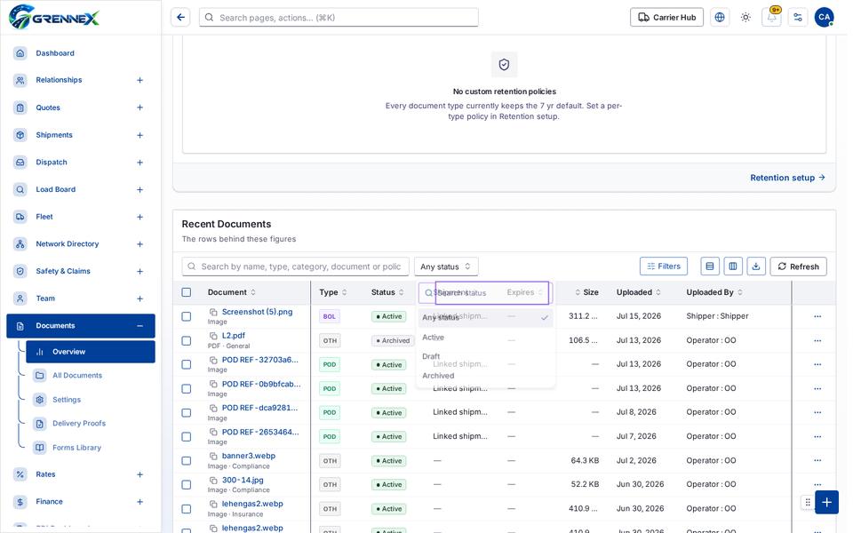Expand the Shipments sidebar section

tap(140, 135)
